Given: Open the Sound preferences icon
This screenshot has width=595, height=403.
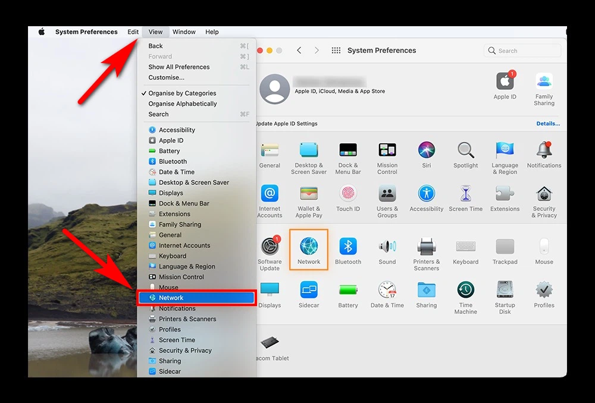Looking at the screenshot, I should tap(387, 247).
